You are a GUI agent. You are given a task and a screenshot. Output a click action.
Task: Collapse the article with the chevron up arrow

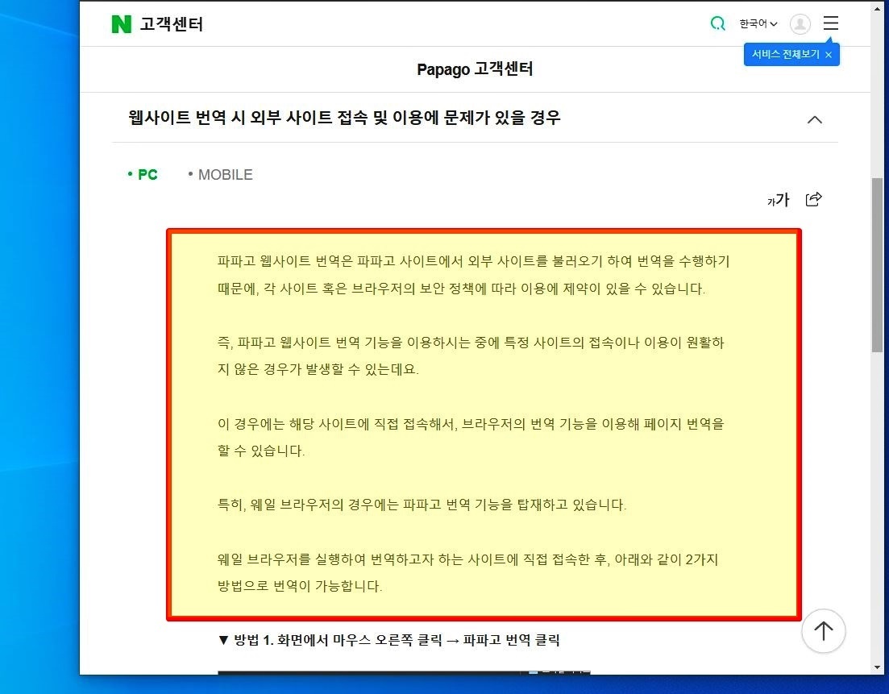(814, 119)
